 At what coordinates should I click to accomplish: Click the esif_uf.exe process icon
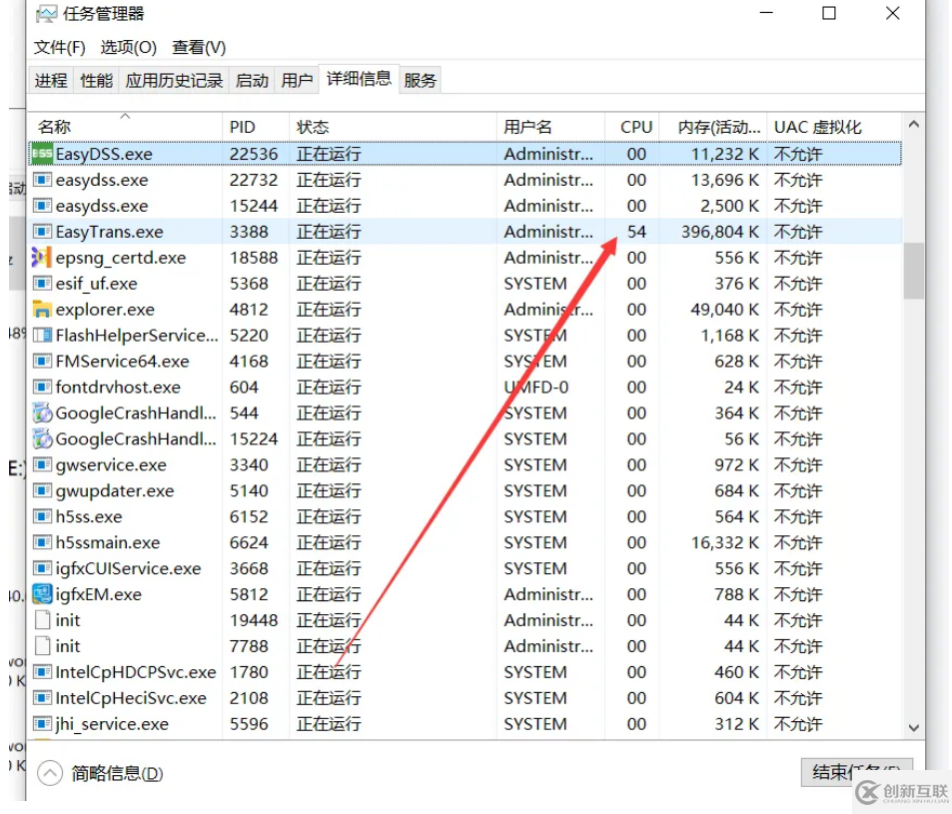coord(42,284)
